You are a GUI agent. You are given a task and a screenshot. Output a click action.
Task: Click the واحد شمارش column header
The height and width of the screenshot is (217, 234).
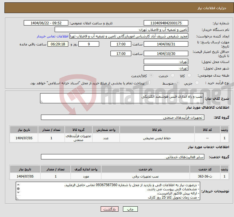click(x=106, y=130)
